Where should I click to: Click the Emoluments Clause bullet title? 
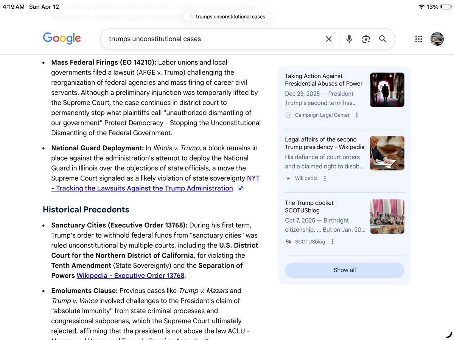pos(85,291)
